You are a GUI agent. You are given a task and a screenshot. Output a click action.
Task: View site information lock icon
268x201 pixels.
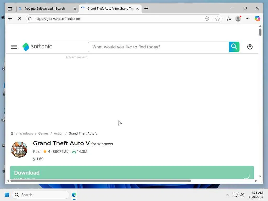tap(30, 19)
